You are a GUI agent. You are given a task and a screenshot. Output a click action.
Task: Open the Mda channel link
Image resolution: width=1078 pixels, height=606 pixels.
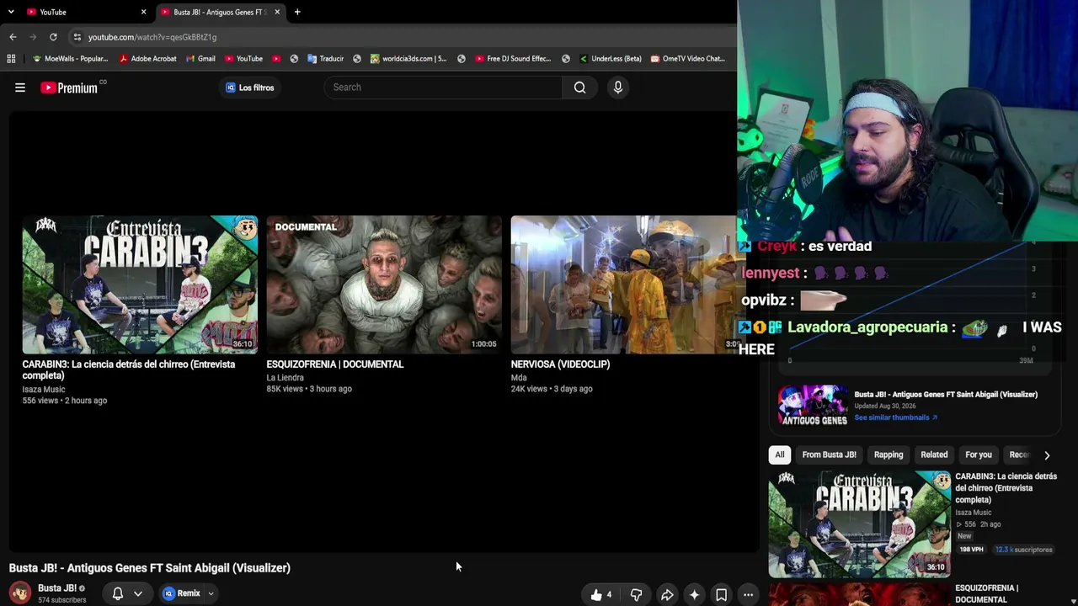point(519,378)
